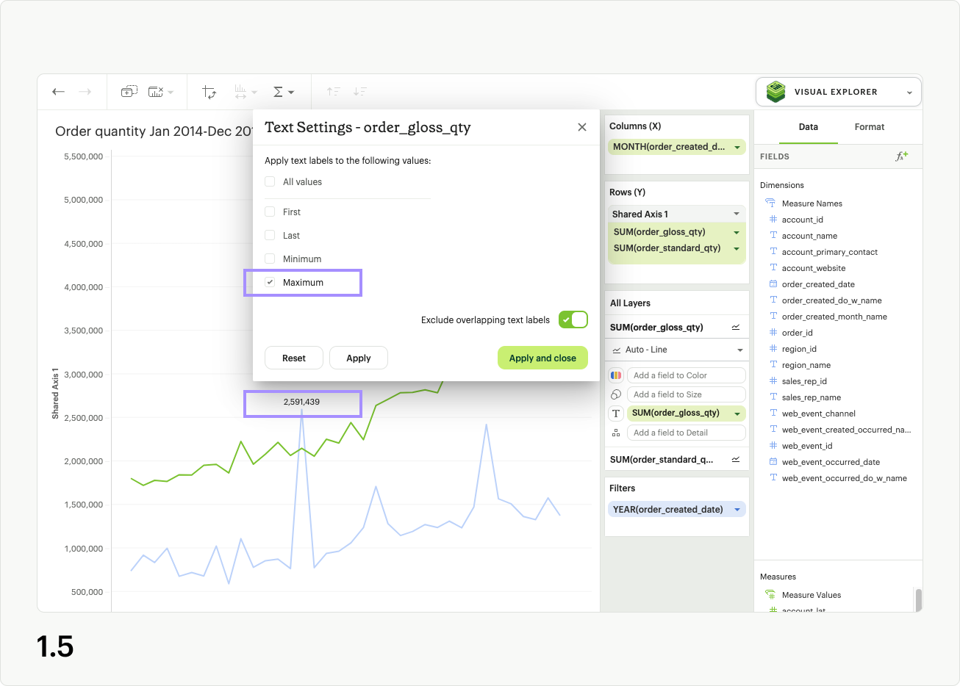
Task: Open the Sigma aggregate menu
Action: [x=284, y=92]
